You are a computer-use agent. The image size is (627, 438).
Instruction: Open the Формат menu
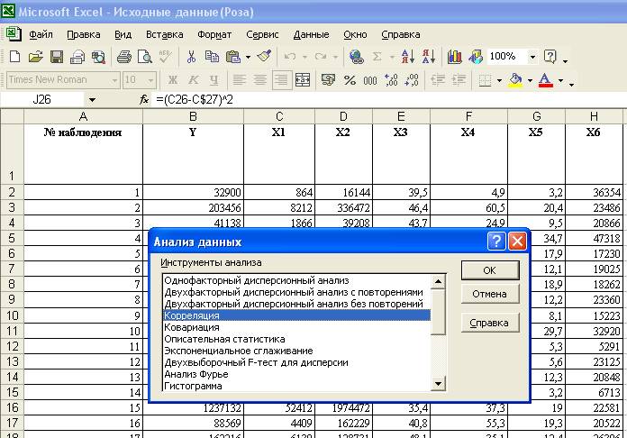[x=214, y=34]
